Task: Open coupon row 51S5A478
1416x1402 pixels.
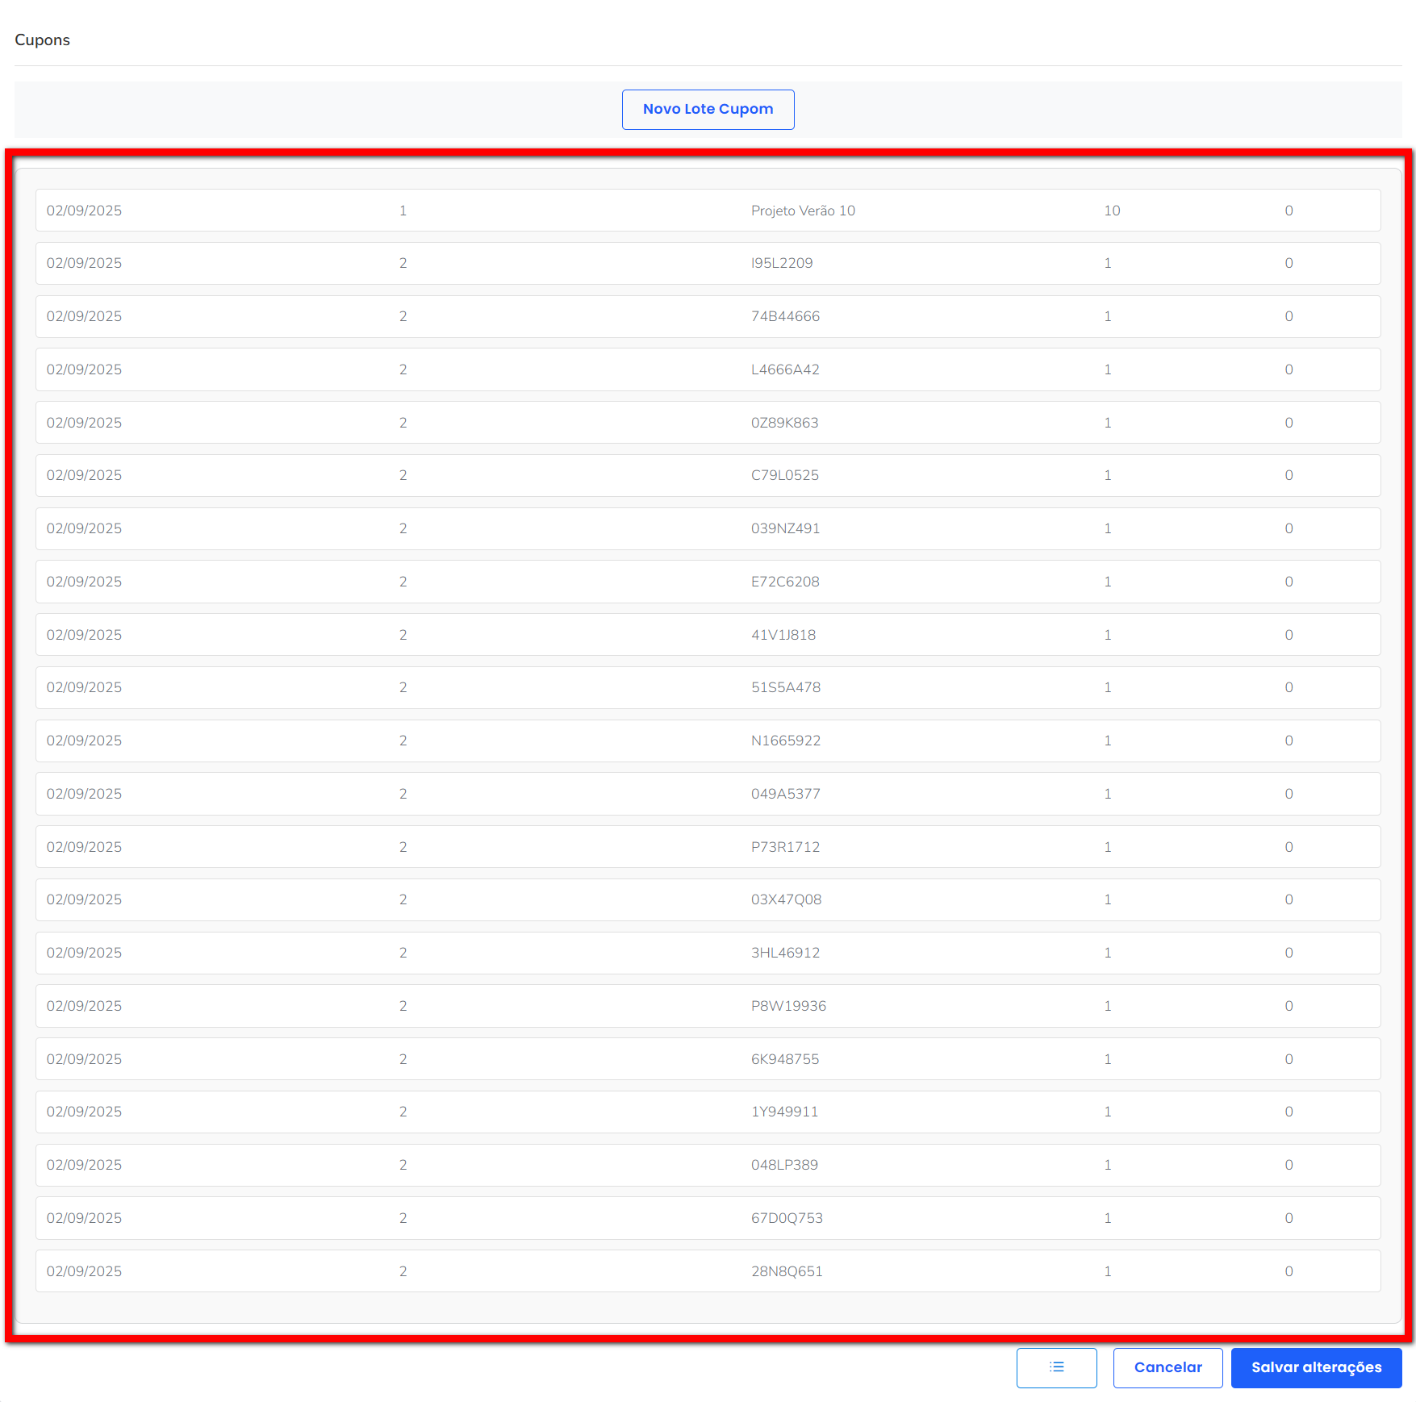Action: click(786, 687)
